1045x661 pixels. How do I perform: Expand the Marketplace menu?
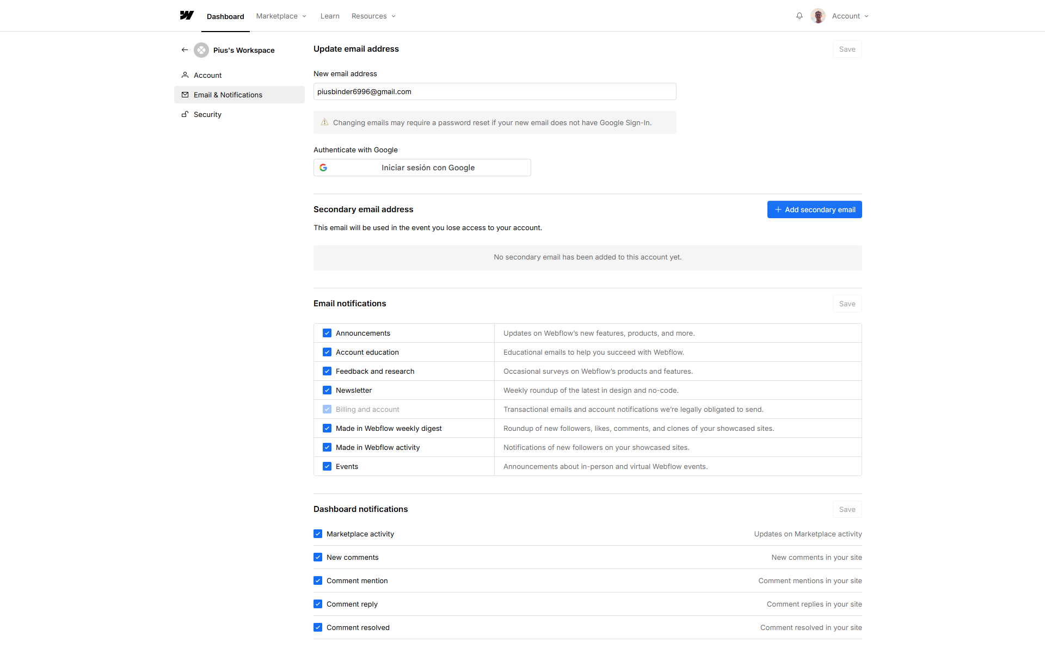[281, 16]
